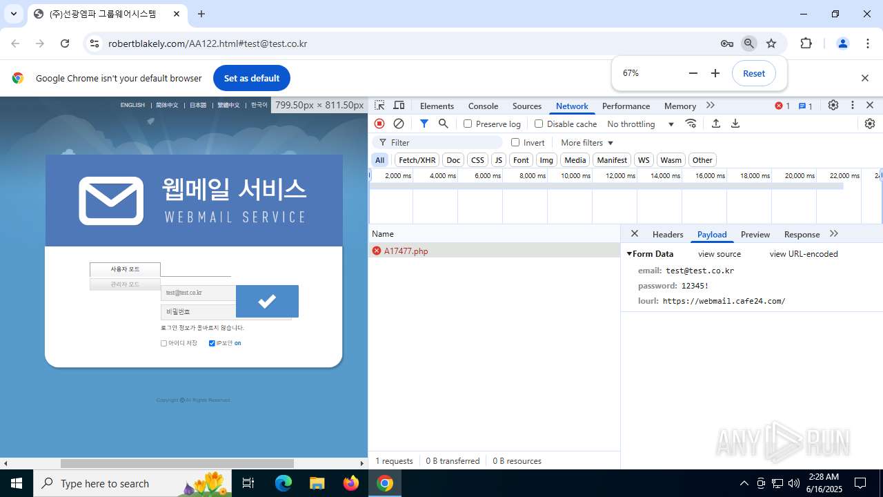This screenshot has width=883, height=497.
Task: Click the blue issues count badge
Action: click(x=806, y=106)
